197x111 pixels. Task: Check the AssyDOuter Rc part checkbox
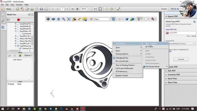click(18, 29)
